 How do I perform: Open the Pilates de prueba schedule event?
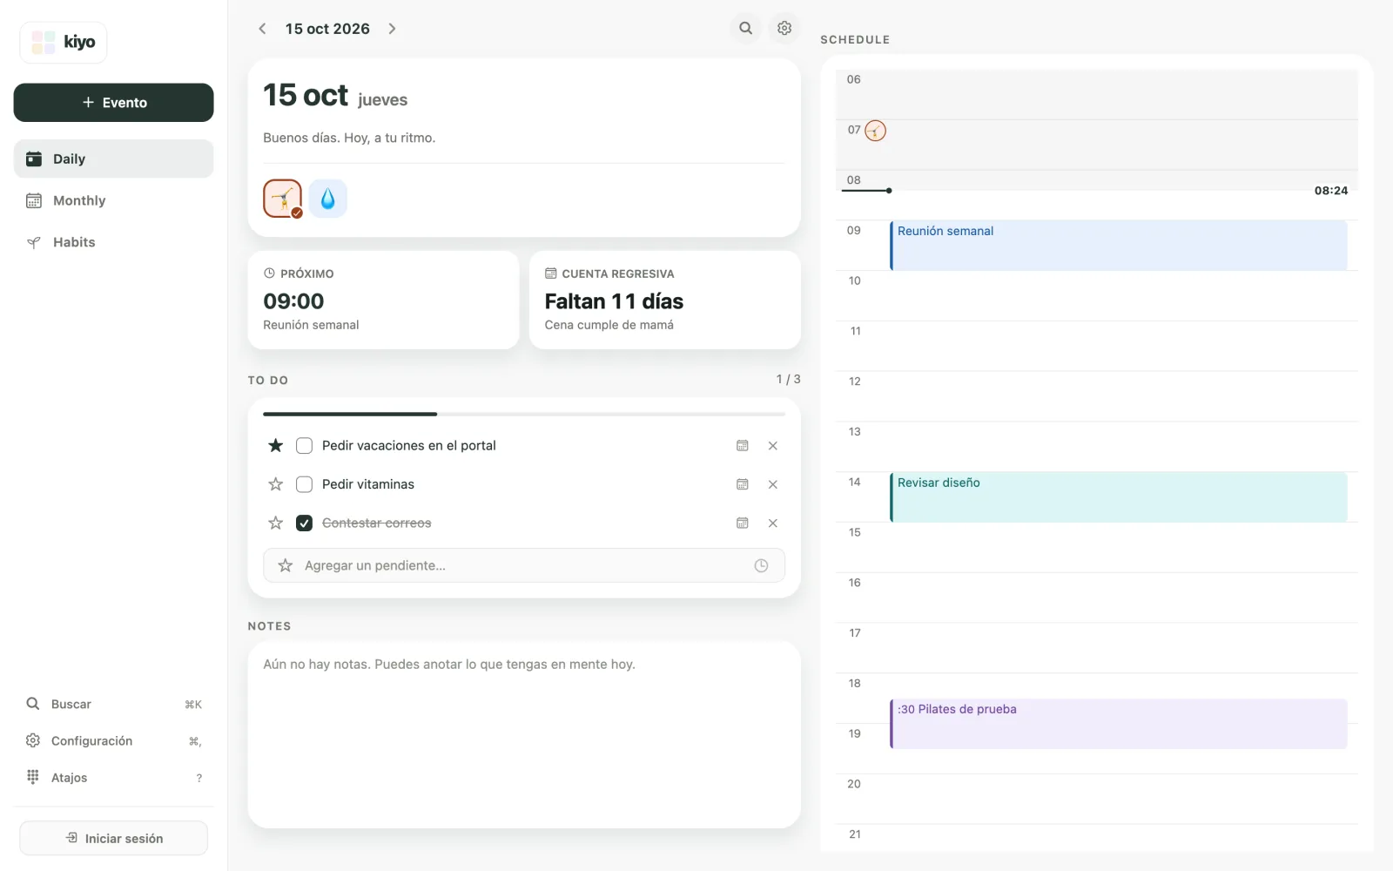[x=1119, y=724]
